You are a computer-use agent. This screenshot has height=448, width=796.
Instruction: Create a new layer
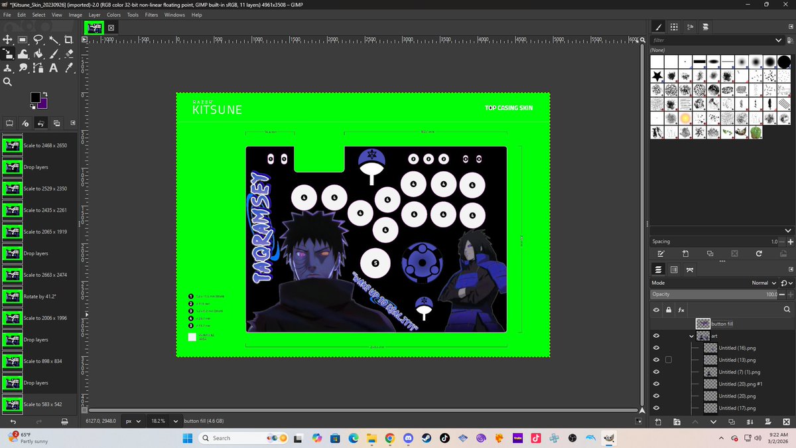click(658, 421)
